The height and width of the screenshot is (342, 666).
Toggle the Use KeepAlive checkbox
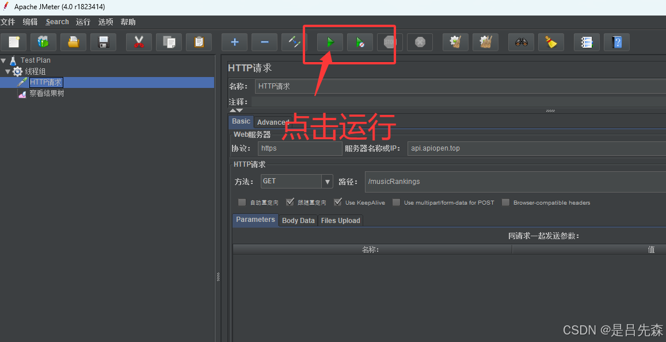click(x=338, y=202)
